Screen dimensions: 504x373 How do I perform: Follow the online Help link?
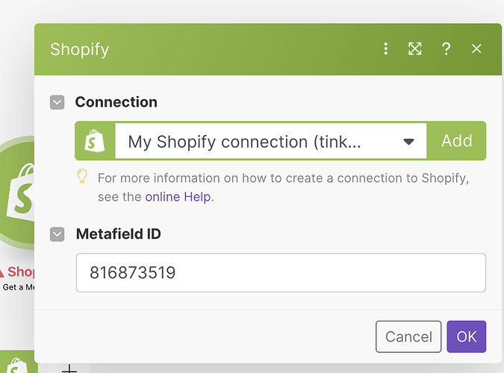tap(178, 197)
